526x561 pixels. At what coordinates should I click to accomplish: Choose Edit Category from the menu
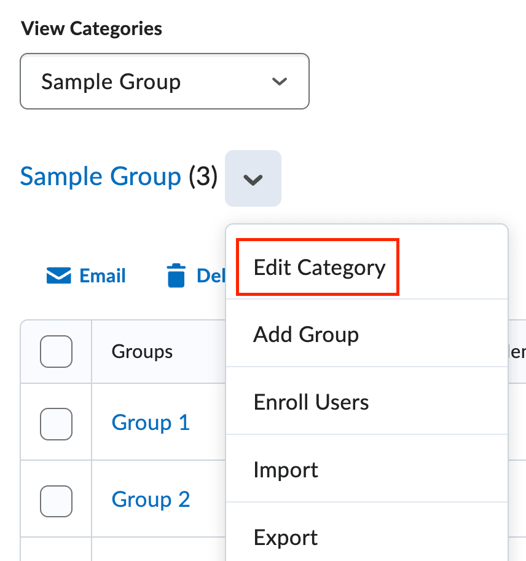click(317, 266)
